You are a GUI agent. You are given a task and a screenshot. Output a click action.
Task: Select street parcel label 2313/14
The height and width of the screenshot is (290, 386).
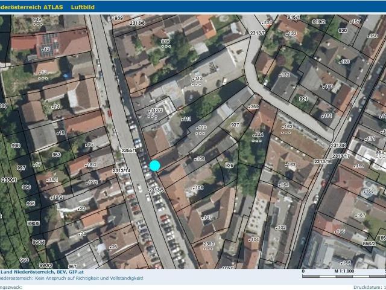tap(122, 170)
